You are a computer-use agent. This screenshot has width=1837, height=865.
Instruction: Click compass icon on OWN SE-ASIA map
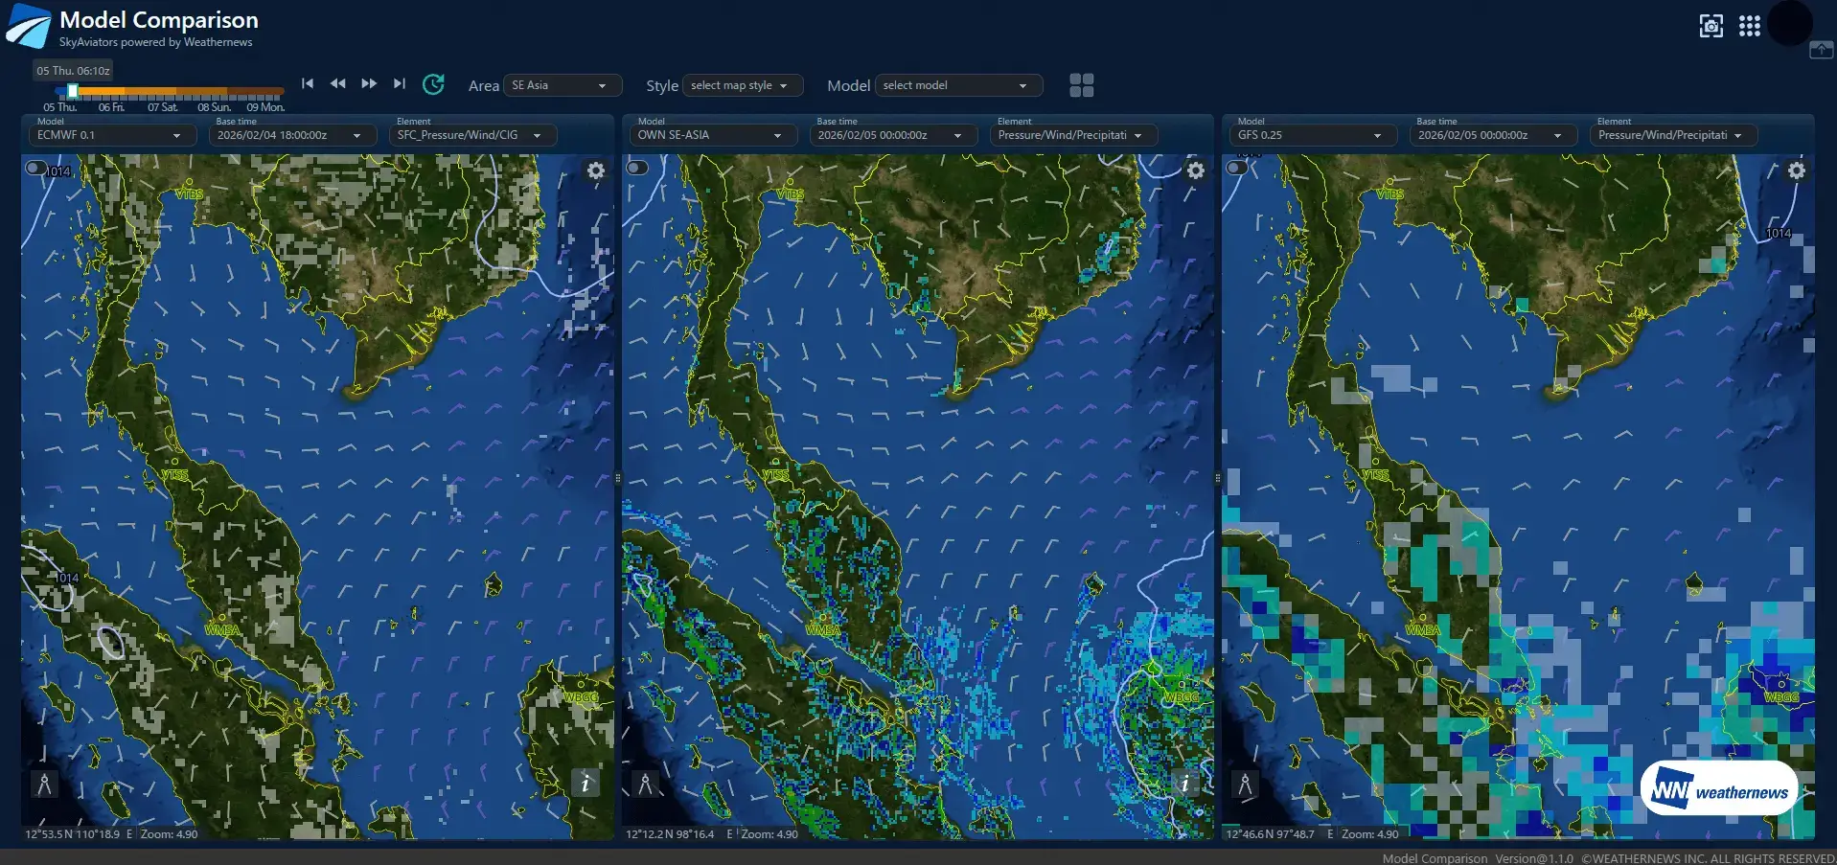(645, 785)
